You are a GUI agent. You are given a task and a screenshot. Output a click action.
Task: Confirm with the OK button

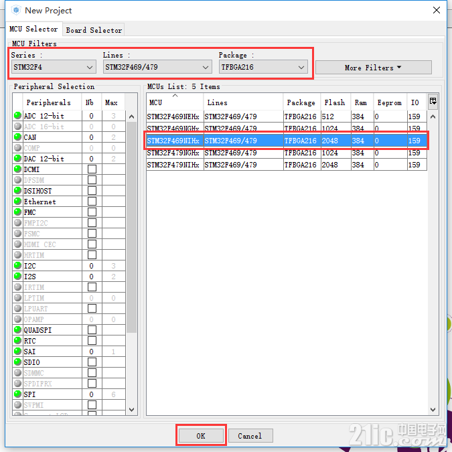(x=201, y=435)
